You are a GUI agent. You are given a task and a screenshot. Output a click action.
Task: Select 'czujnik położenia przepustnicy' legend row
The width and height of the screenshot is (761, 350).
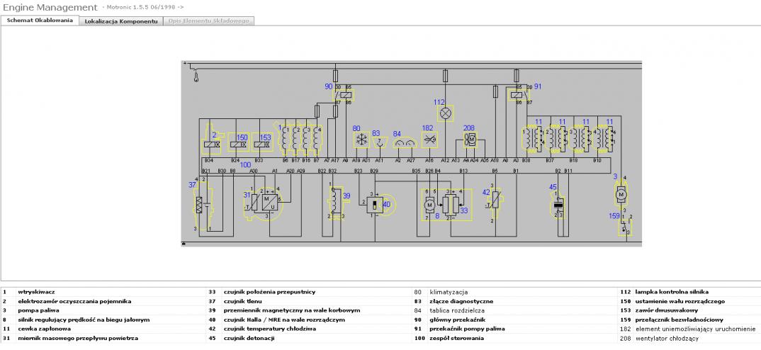[269, 292]
